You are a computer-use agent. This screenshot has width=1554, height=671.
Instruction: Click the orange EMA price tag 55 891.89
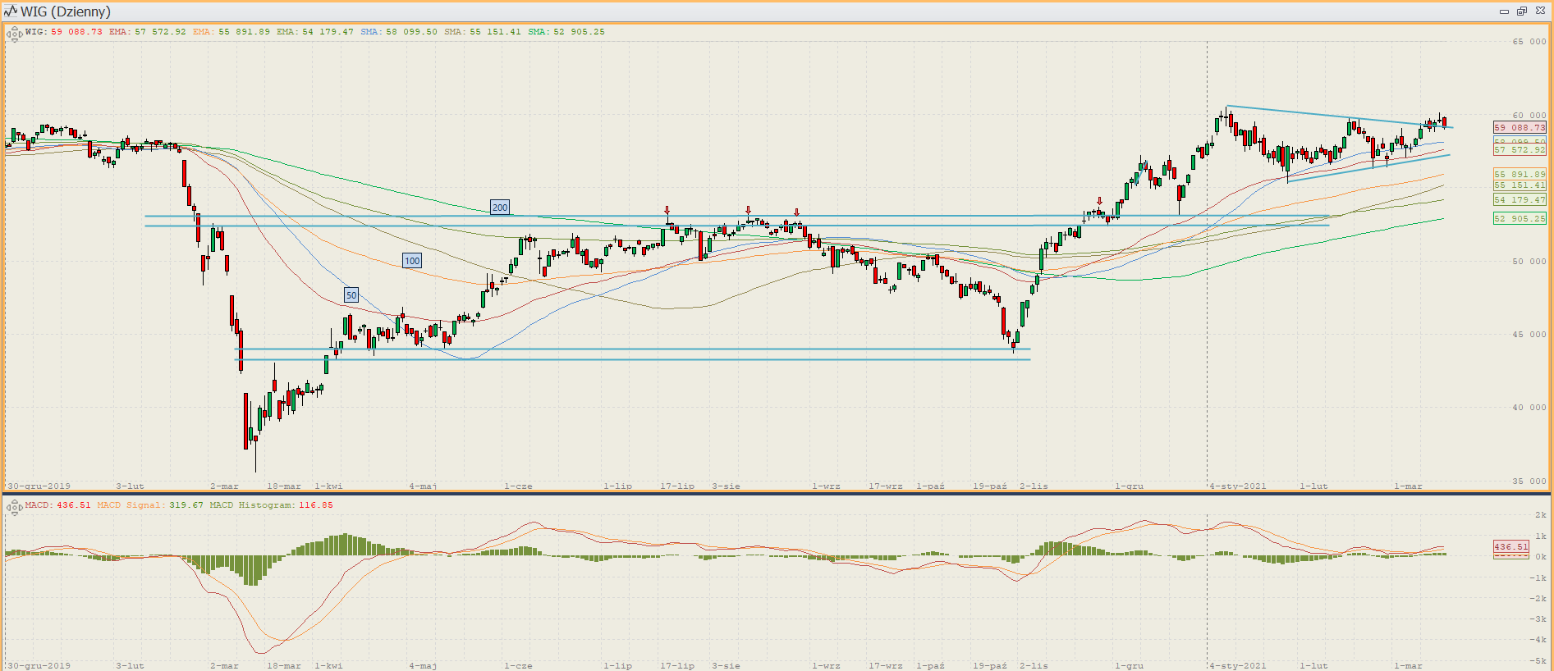1520,174
